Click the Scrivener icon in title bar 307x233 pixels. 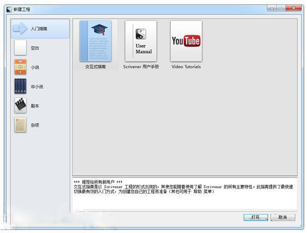pos(9,9)
